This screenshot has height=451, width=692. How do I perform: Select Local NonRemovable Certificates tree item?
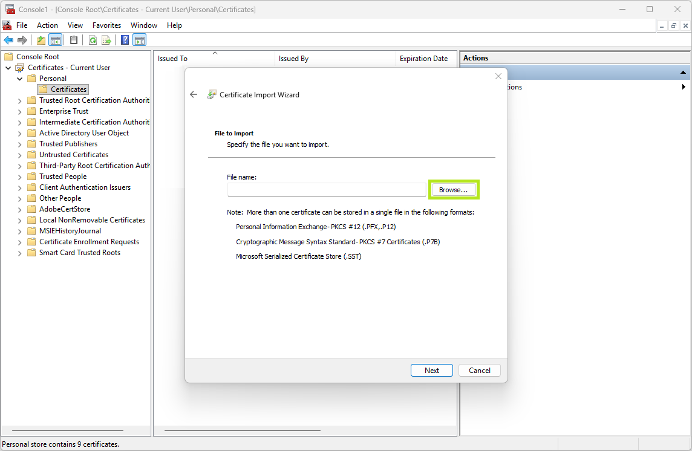(x=92, y=220)
